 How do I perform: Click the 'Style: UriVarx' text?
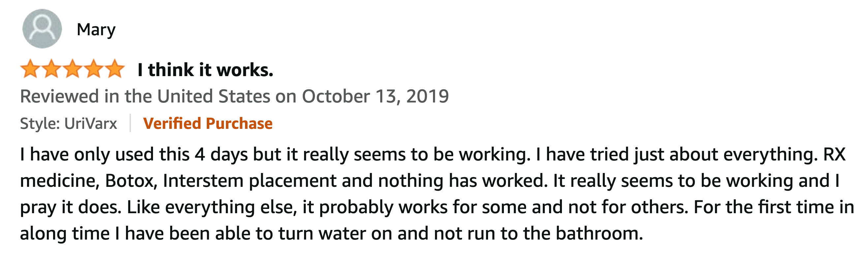point(68,123)
